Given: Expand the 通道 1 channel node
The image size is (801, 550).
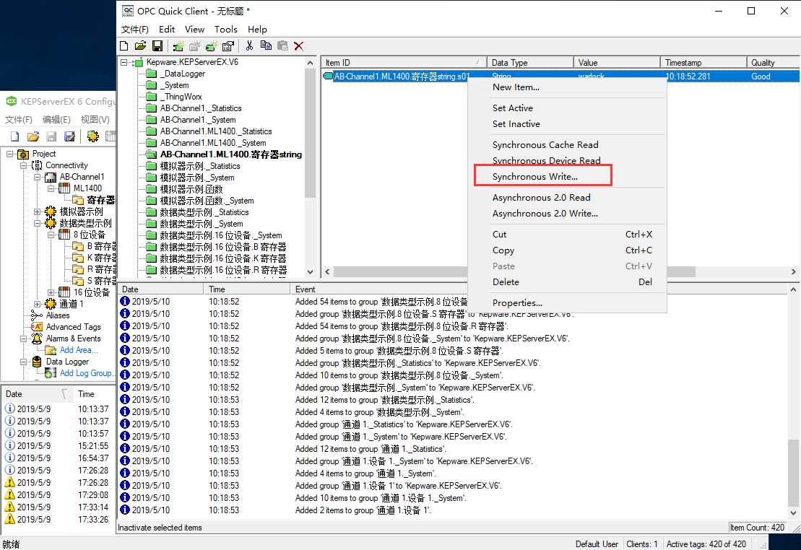Looking at the screenshot, I should click(37, 304).
